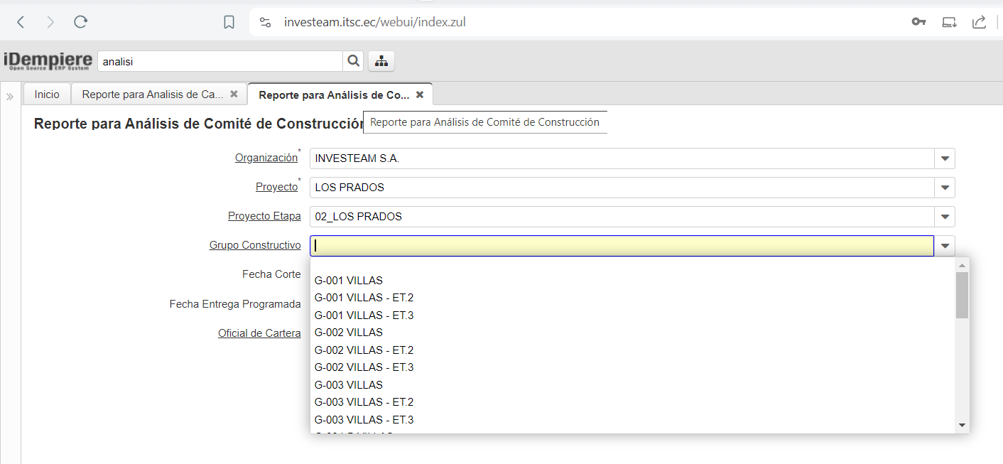Open the Organización dropdown arrow
Image resolution: width=1003 pixels, height=464 pixels.
click(945, 158)
